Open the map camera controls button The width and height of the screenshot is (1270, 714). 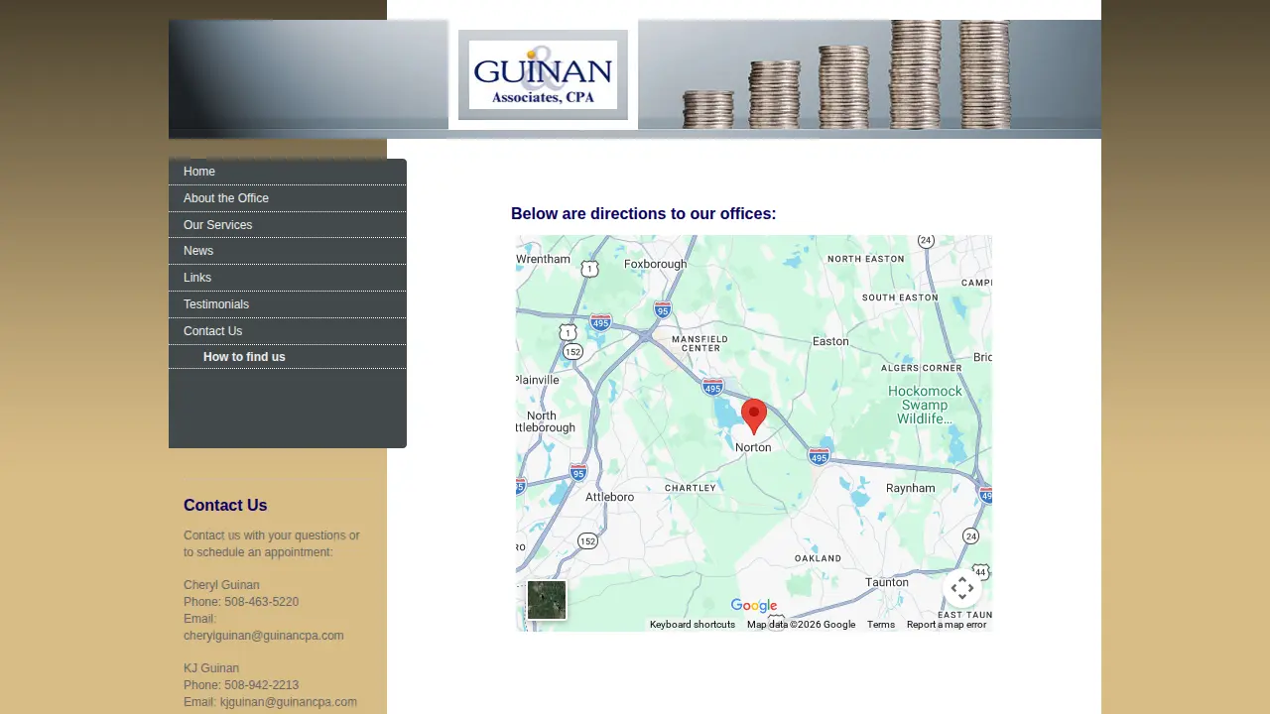tap(962, 588)
